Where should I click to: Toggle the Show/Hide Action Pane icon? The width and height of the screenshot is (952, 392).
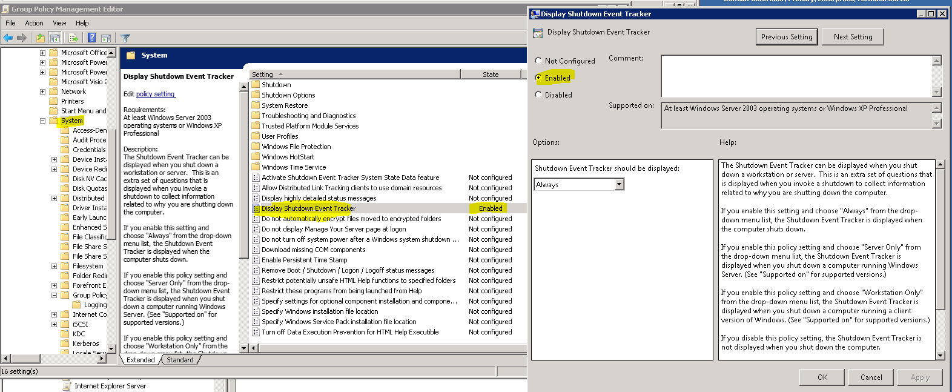point(106,38)
